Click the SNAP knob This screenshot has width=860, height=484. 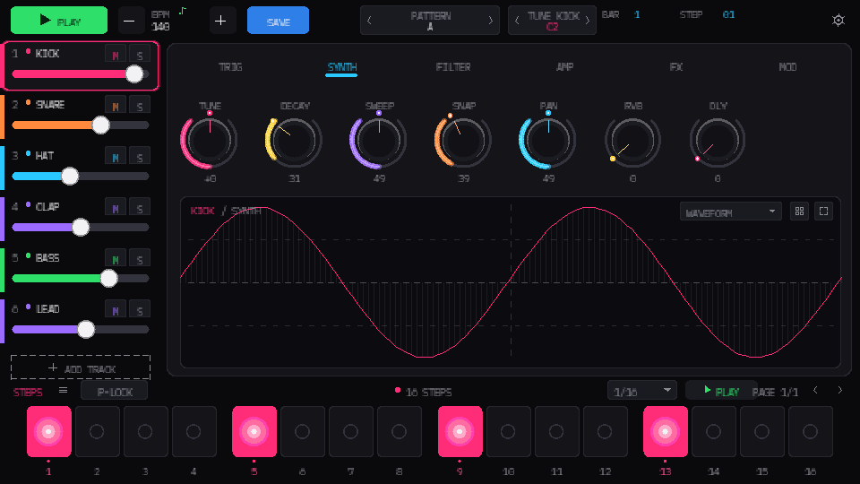click(x=463, y=141)
